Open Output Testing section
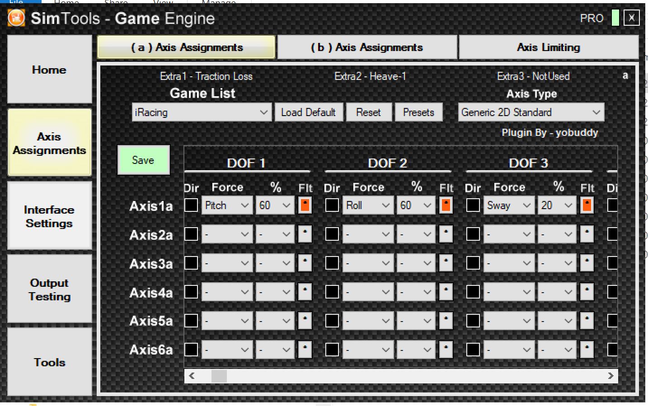 coord(49,289)
